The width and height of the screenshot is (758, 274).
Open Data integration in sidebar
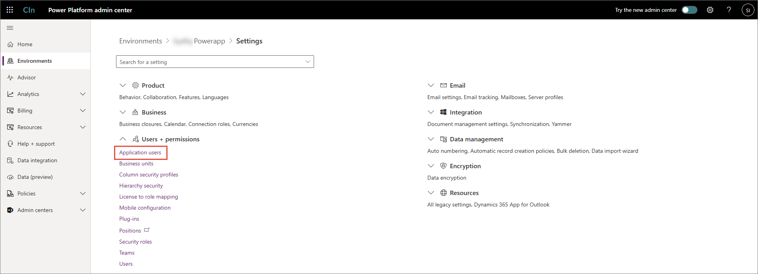click(46, 160)
